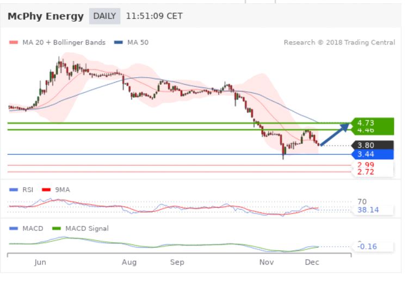This screenshot has height=282, width=407.
Task: Click the Jun axis label
Action: (40, 262)
